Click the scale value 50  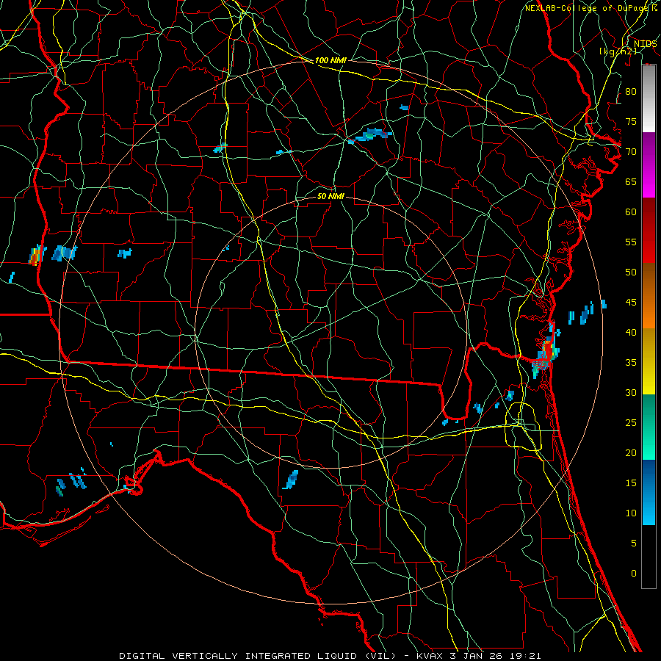631,272
